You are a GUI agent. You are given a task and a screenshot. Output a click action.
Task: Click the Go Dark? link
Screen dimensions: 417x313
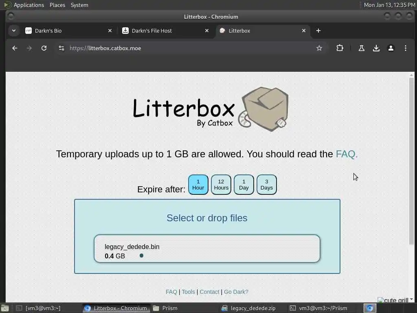point(236,292)
